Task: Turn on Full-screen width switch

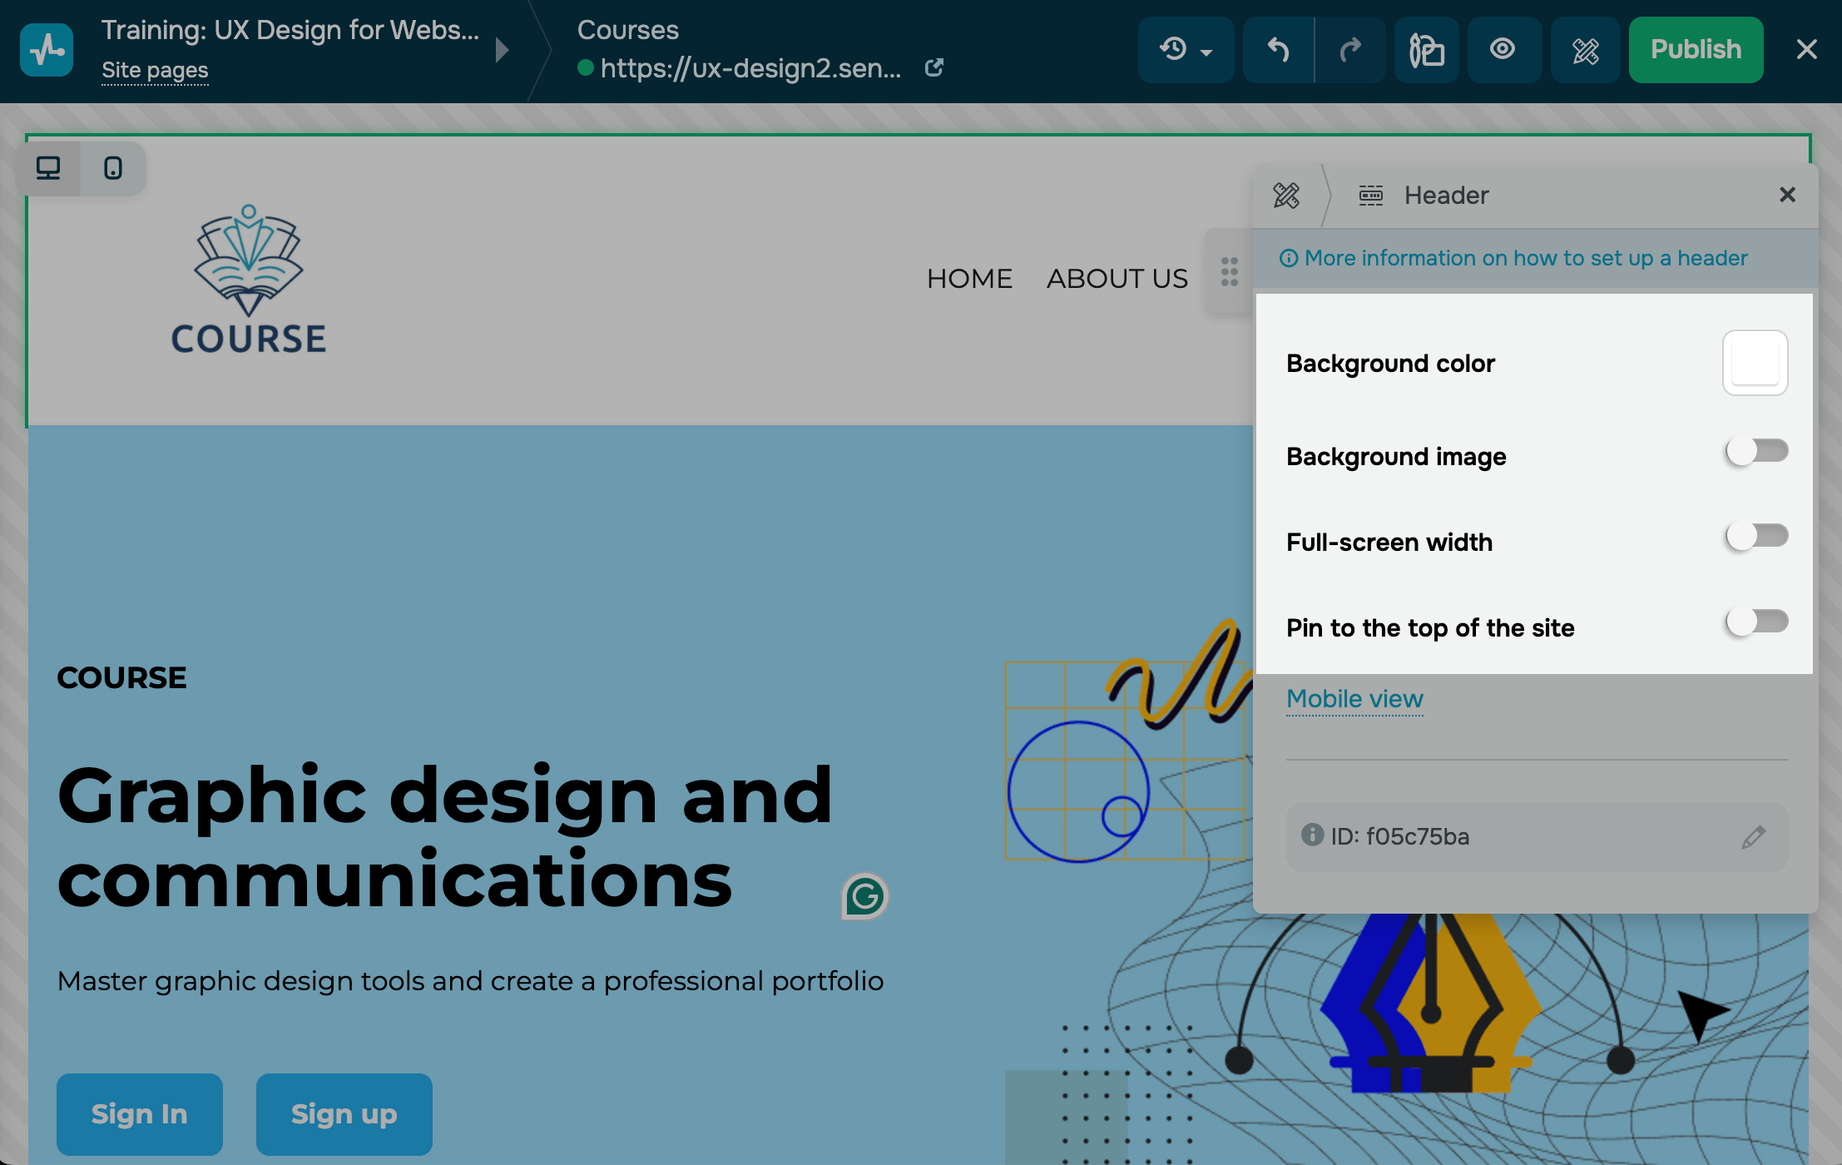Action: (x=1756, y=536)
